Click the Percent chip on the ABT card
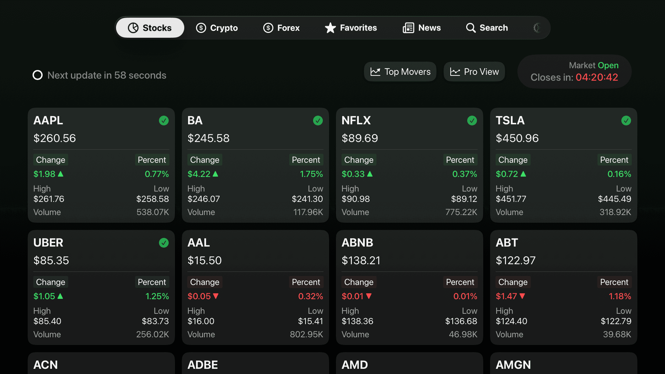 (x=614, y=282)
